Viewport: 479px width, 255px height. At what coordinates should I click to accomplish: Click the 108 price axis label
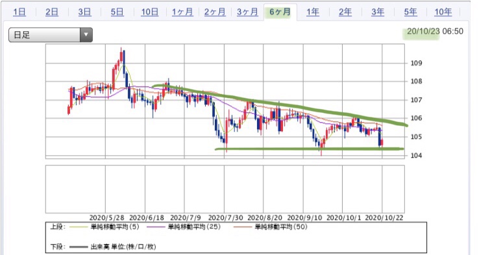coord(416,82)
